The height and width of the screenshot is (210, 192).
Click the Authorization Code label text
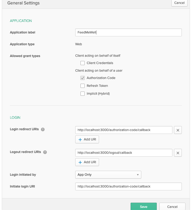(x=101, y=78)
